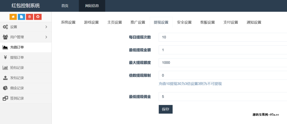This screenshot has width=287, height=124.
Task: Switch to the 安全设置 tab
Action: 184,22
